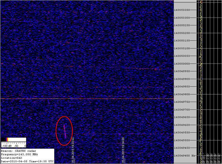Pick the 143049650 frequency label
The height and width of the screenshot is (164, 222).
[x=182, y=117]
